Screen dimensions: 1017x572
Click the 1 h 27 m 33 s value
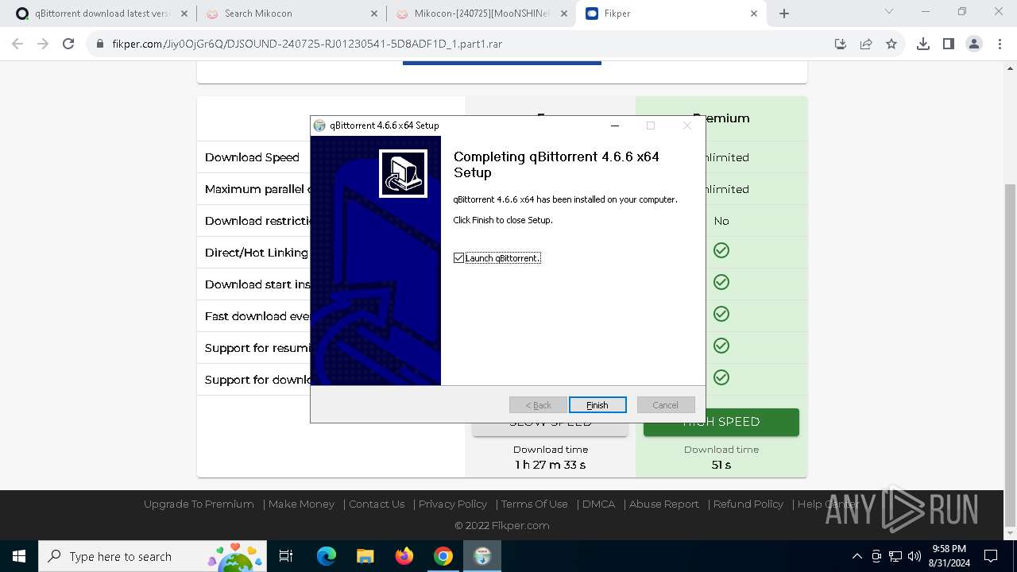tap(551, 465)
